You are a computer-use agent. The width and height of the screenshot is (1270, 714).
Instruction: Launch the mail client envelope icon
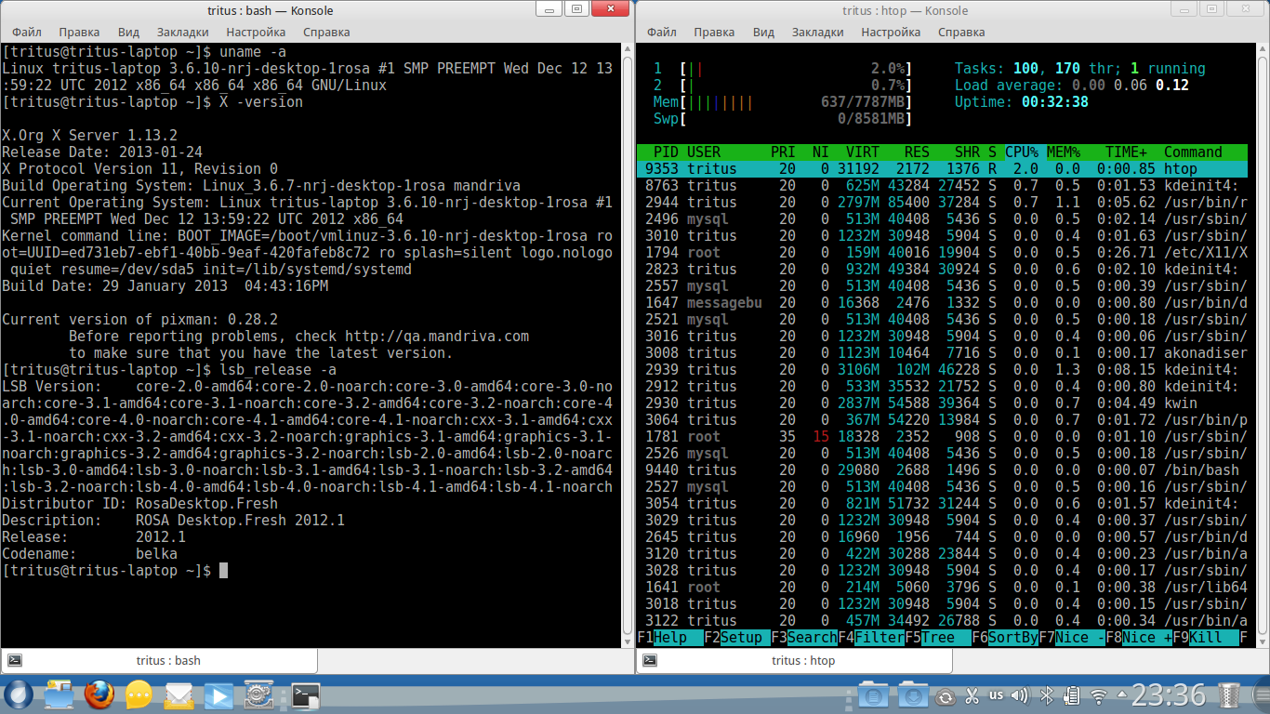(x=179, y=695)
